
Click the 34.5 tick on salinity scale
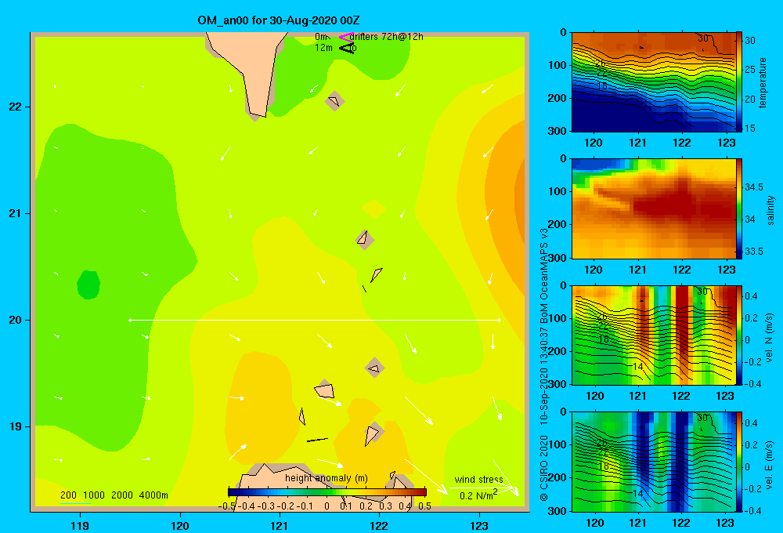[754, 187]
